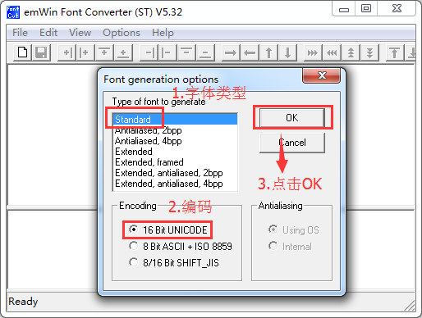Click the Save floppy disk icon
Image resolution: width=422 pixels, height=318 pixels.
coord(41,52)
